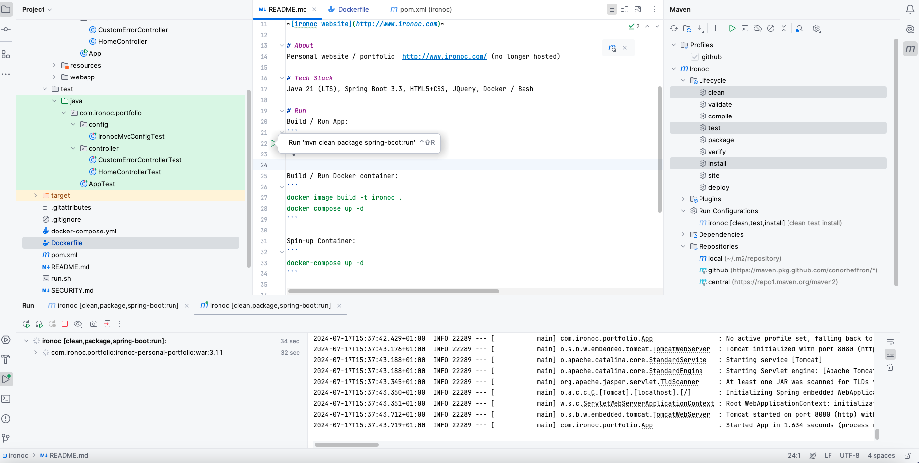The image size is (919, 463).
Task: Toggle Skip Tests mode in Maven toolbar
Action: pos(771,28)
